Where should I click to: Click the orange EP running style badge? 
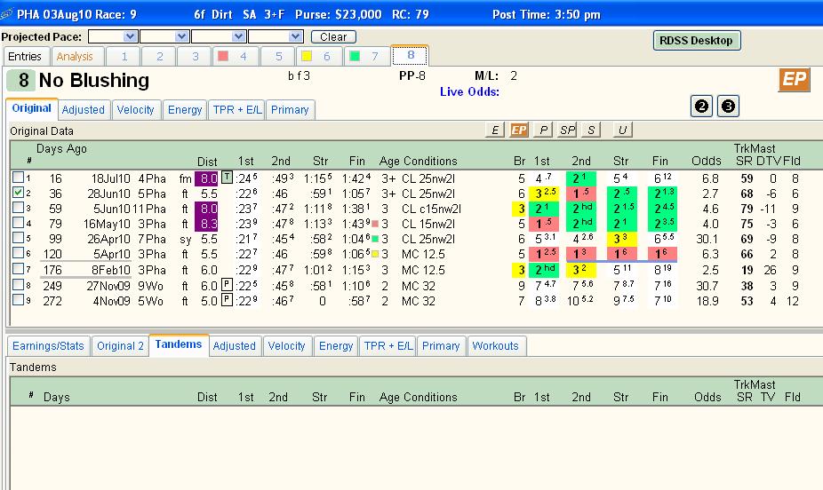[x=795, y=80]
